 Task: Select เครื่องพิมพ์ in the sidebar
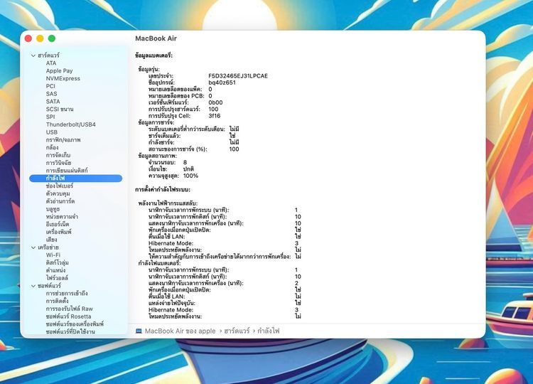click(x=58, y=232)
